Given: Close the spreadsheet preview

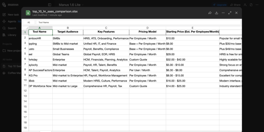Looking at the screenshot, I should [236, 13].
